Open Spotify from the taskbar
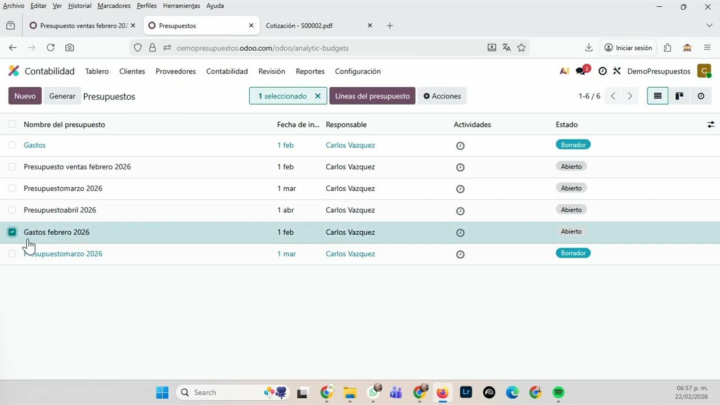Screen dimensions: 720x405 [558, 392]
